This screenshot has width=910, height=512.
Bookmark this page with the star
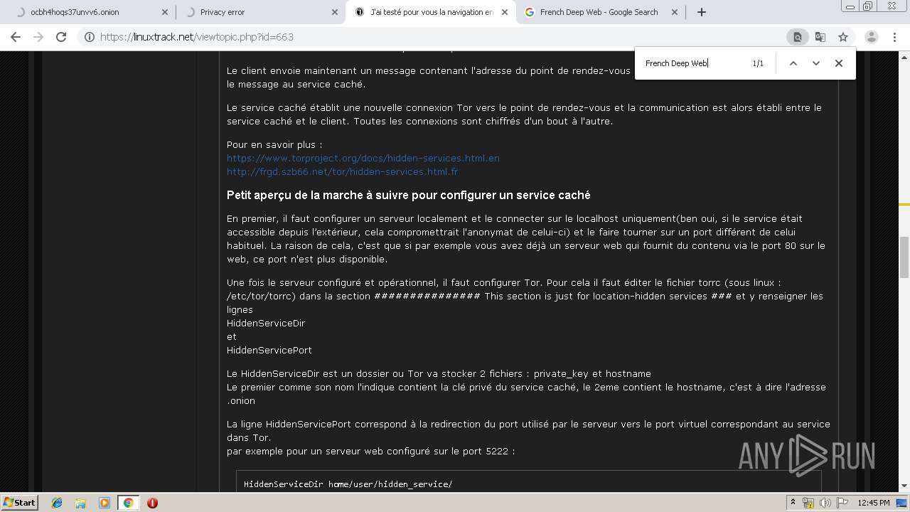pyautogui.click(x=843, y=37)
